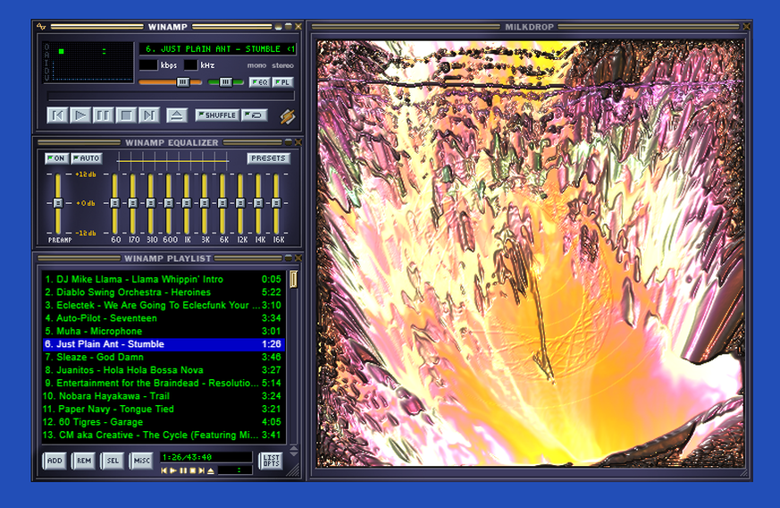Adjust the orange volume slider
The image size is (780, 508).
(170, 82)
